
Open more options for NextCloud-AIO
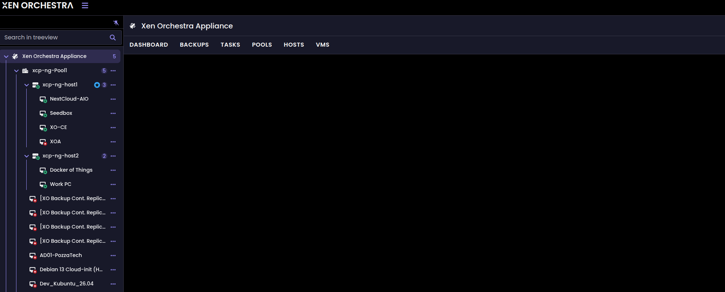click(x=113, y=99)
